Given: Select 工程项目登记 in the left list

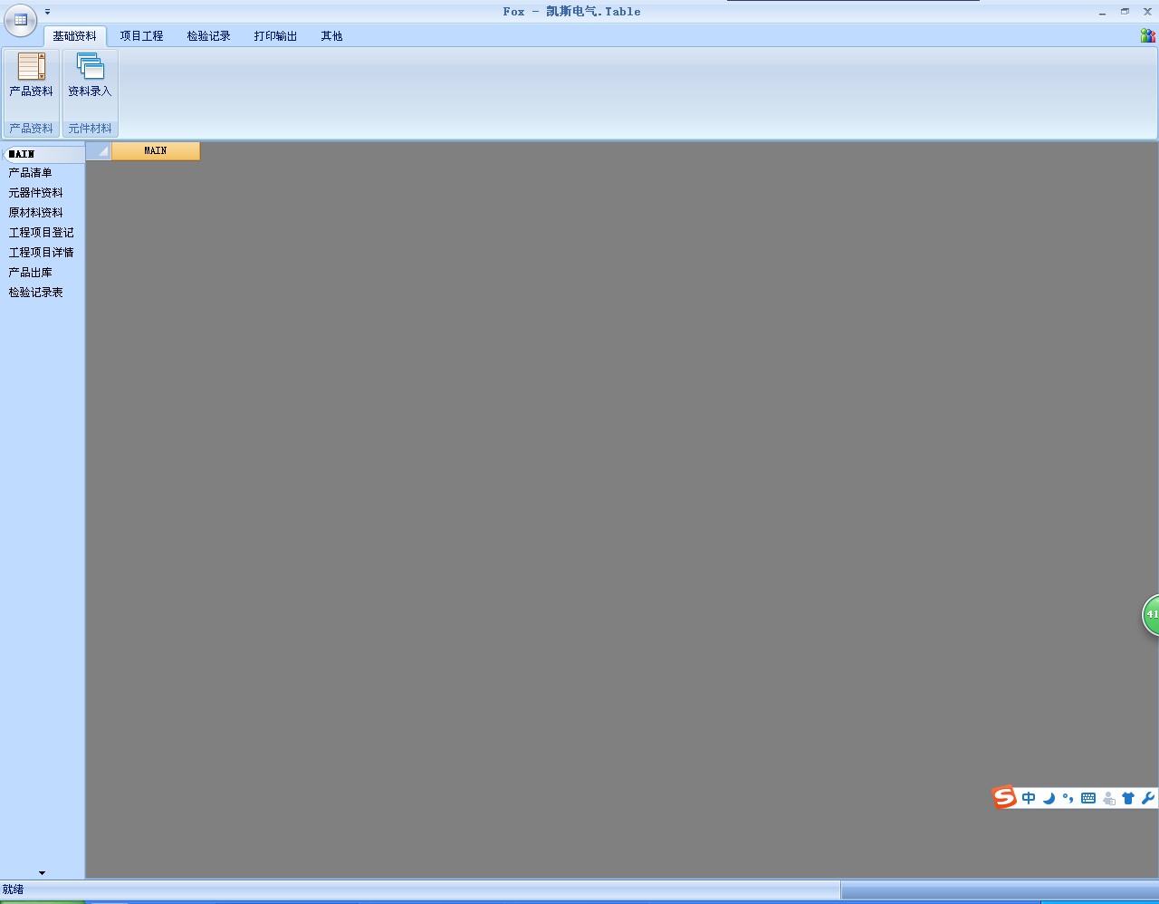Looking at the screenshot, I should click(x=43, y=233).
